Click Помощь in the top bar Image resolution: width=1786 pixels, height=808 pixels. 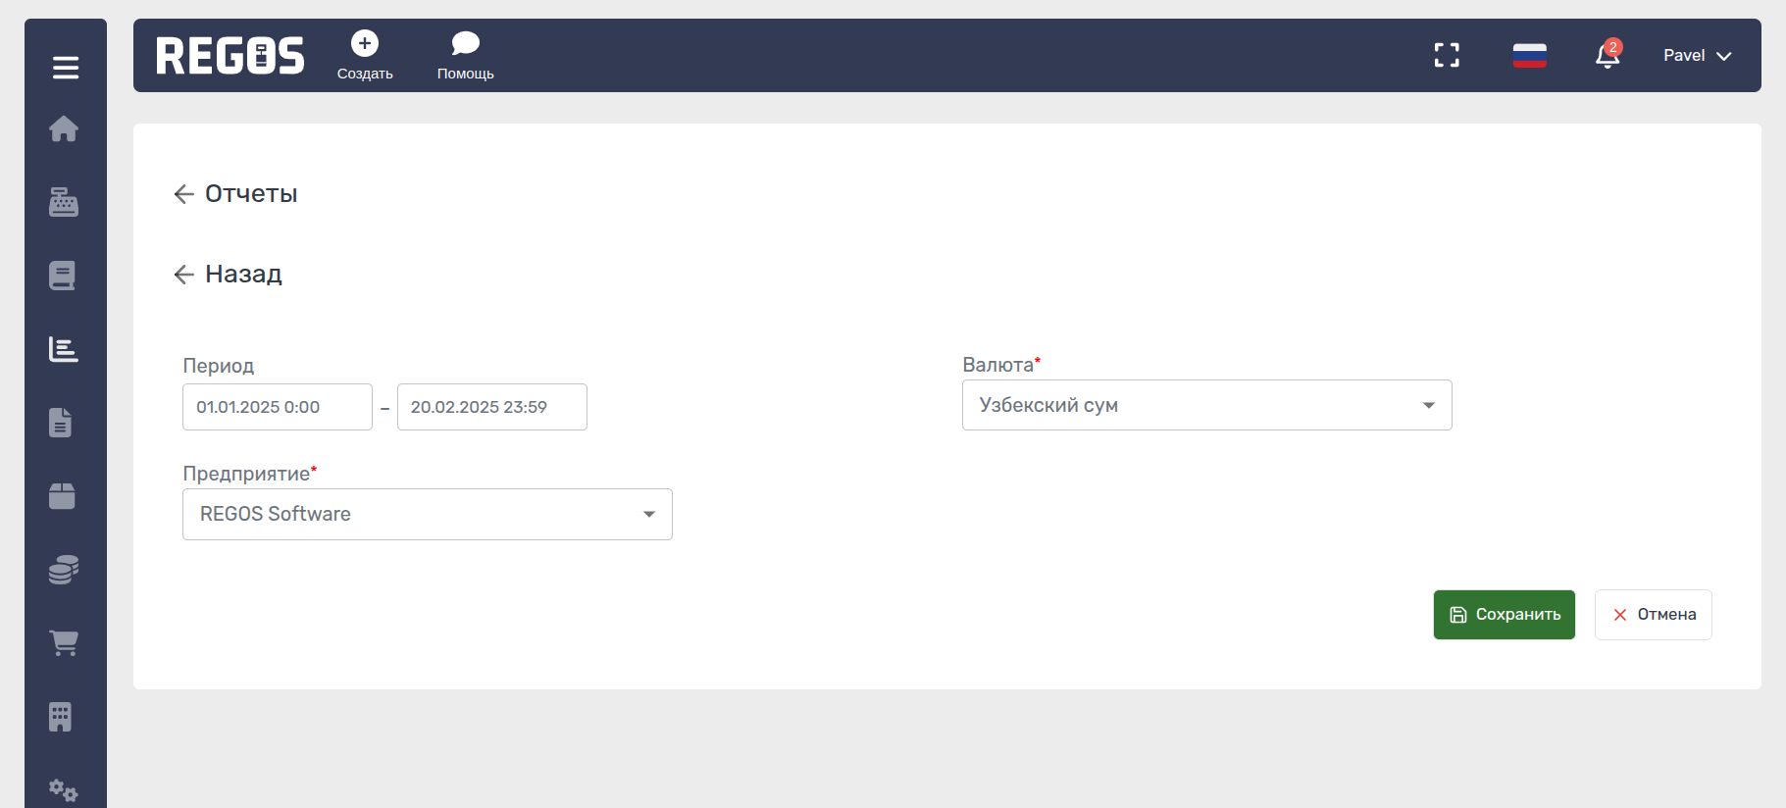(465, 56)
